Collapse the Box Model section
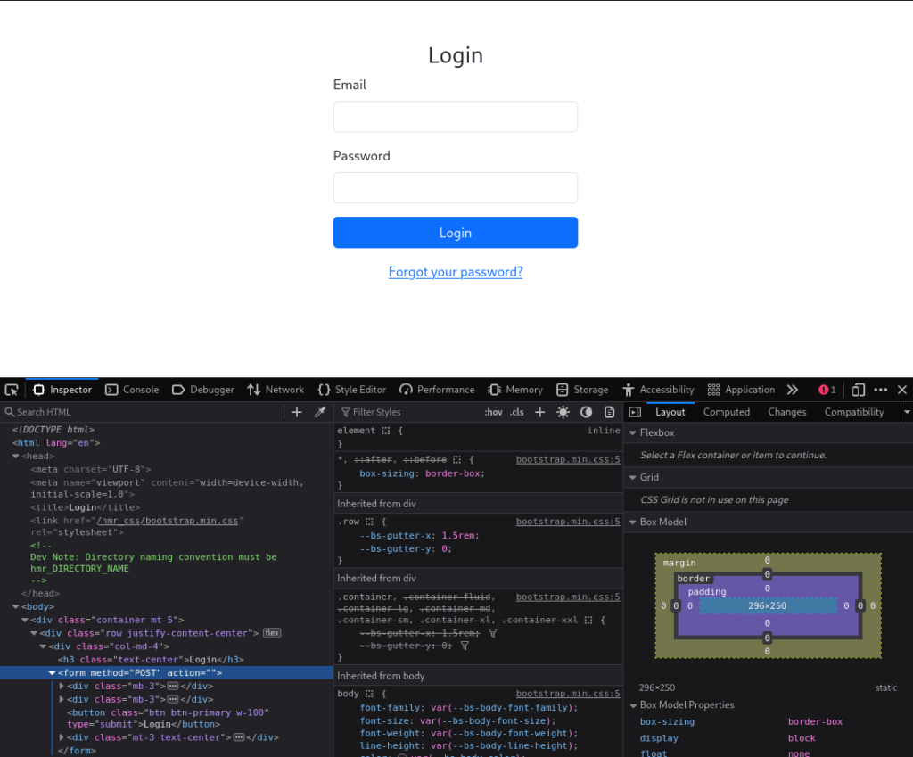This screenshot has width=913, height=757. [633, 522]
